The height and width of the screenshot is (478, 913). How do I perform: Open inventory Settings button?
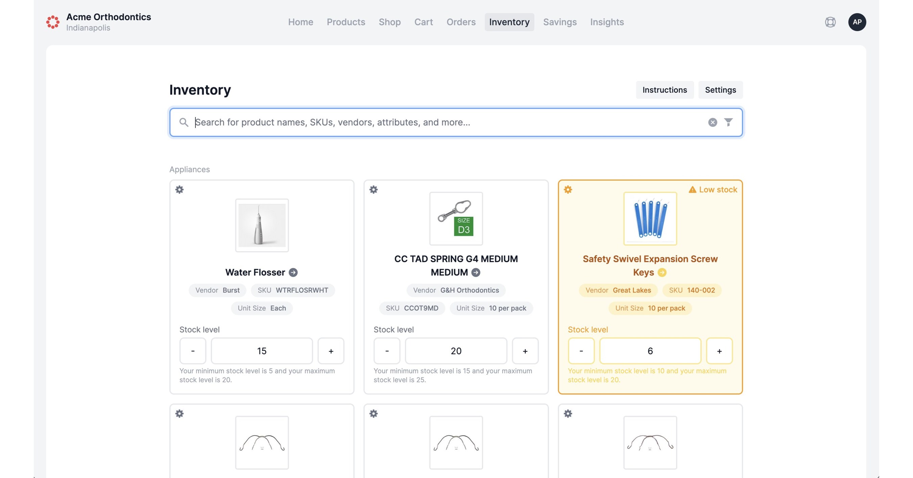coord(720,90)
